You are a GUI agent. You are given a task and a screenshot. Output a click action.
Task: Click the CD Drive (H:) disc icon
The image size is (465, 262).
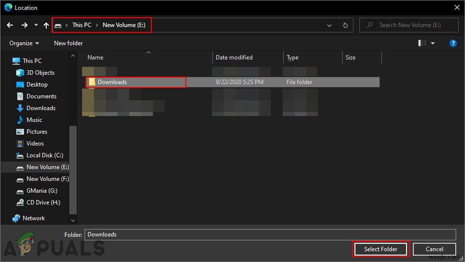[x=20, y=203]
